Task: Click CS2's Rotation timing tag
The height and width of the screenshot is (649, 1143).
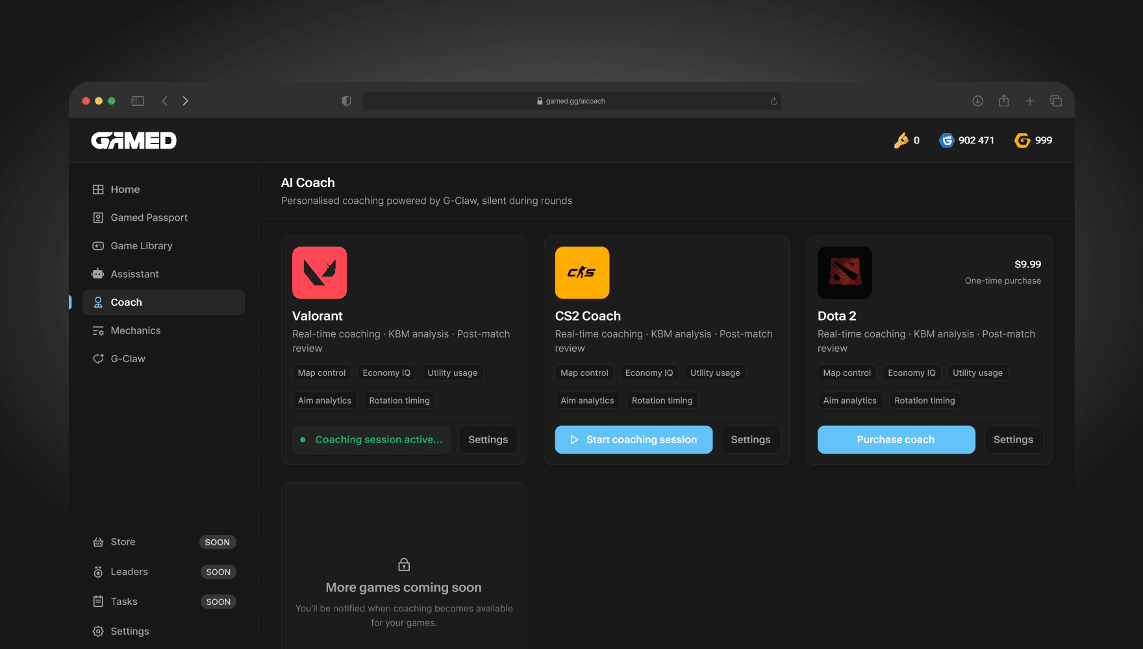Action: (662, 400)
